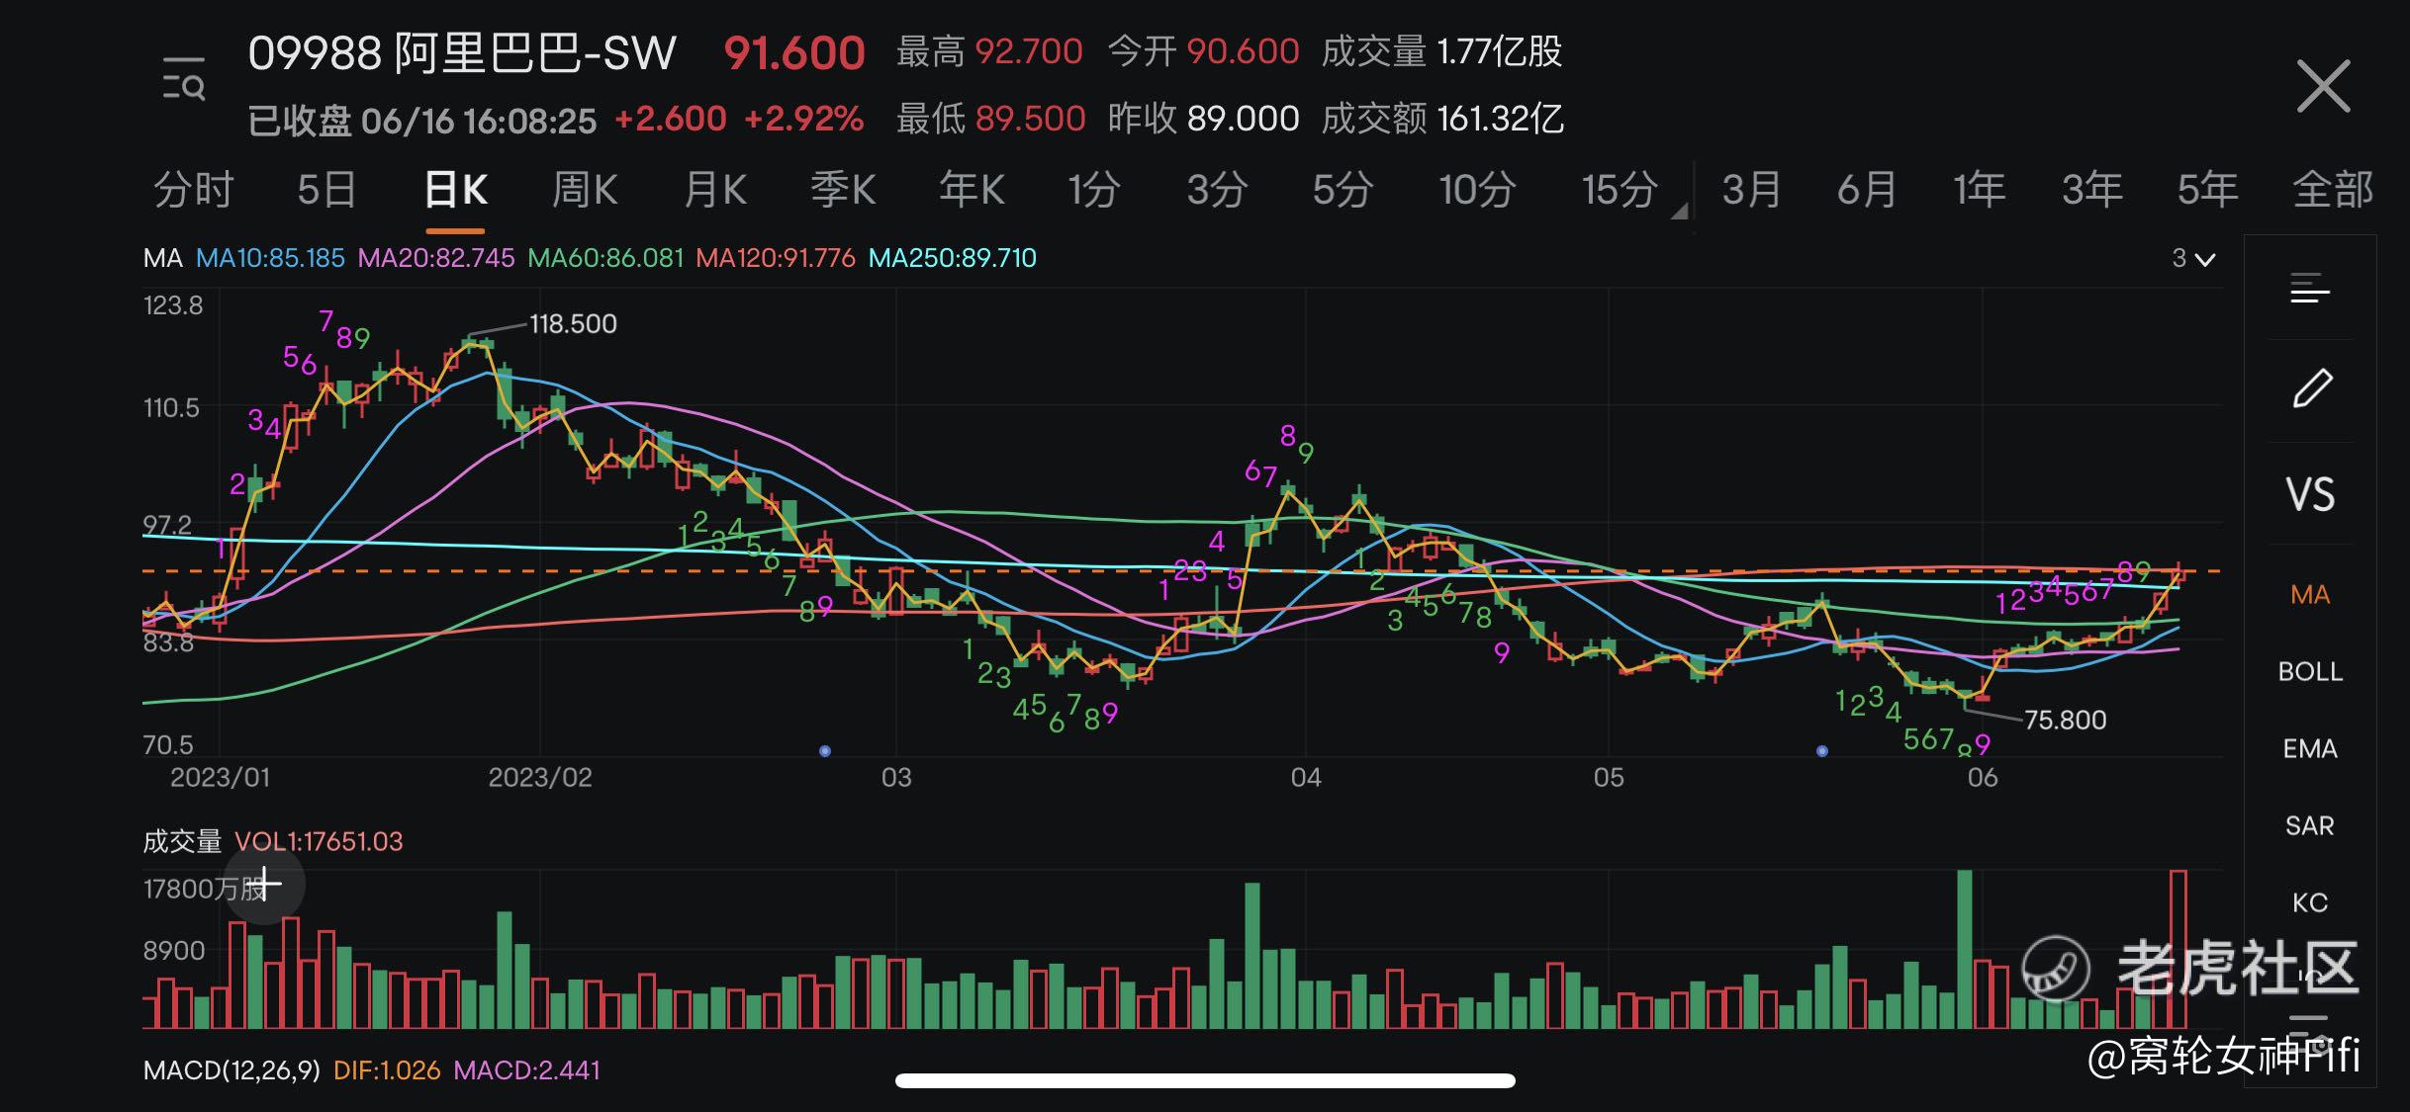Select the 周K weekly tab
The width and height of the screenshot is (2410, 1112).
coord(585,189)
